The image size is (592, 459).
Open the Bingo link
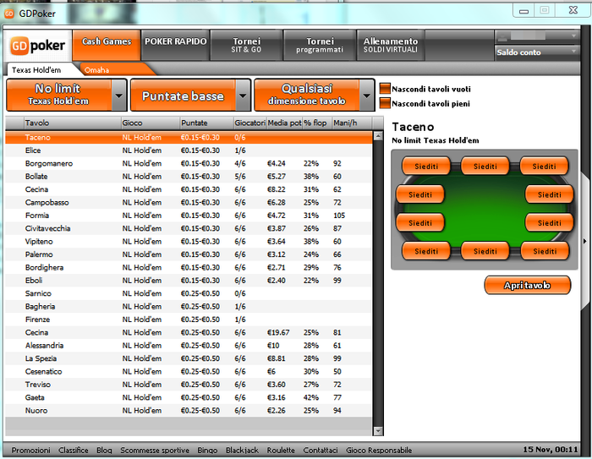click(207, 450)
